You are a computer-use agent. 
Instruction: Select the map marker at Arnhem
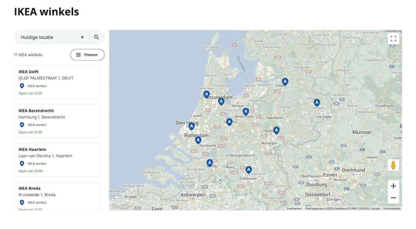pos(276,130)
